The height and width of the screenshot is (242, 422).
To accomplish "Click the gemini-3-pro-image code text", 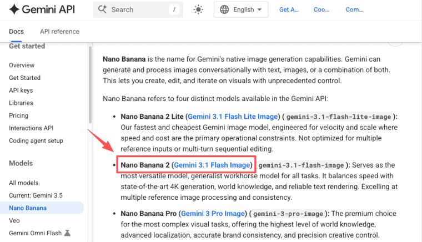I will tap(288, 214).
